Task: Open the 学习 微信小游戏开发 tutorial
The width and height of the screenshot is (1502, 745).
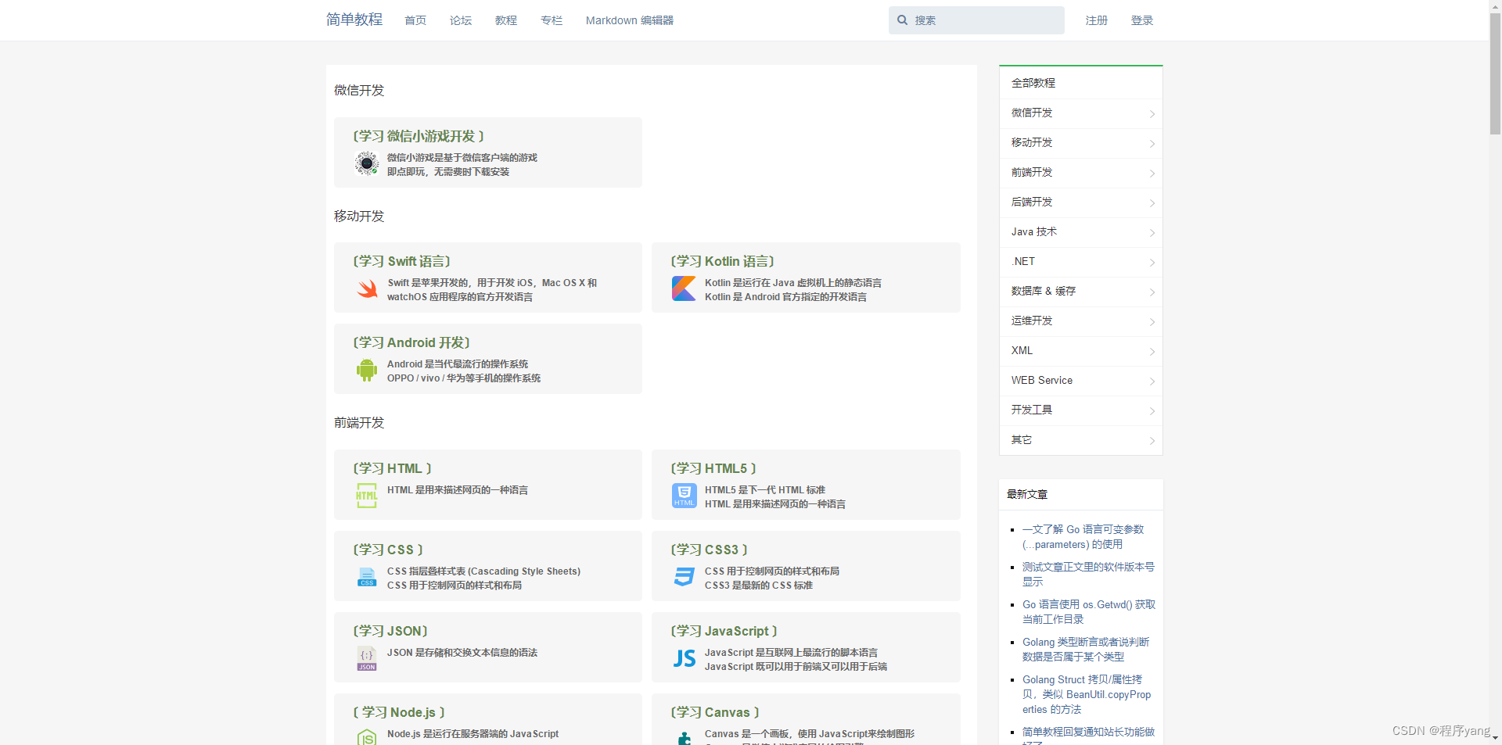Action: (x=419, y=136)
